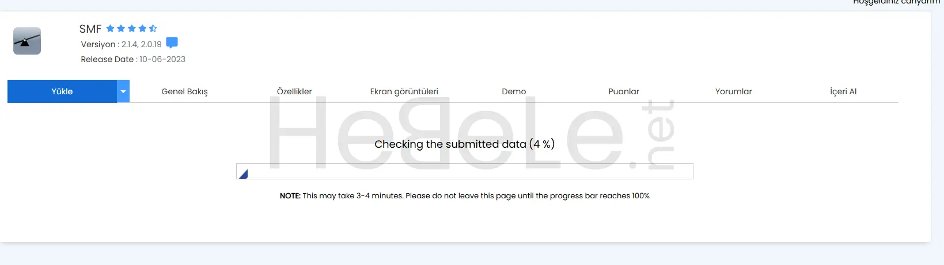View the Puanlar tab
This screenshot has width=944, height=265.
tap(624, 91)
